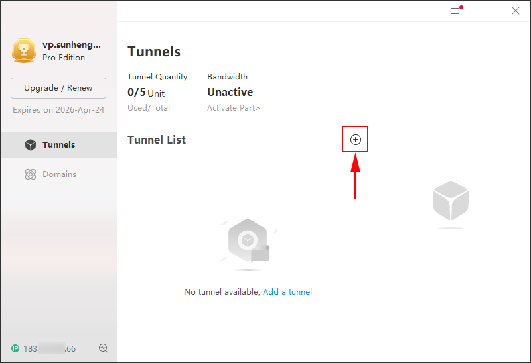The height and width of the screenshot is (363, 531).
Task: Close the application window
Action: point(516,11)
